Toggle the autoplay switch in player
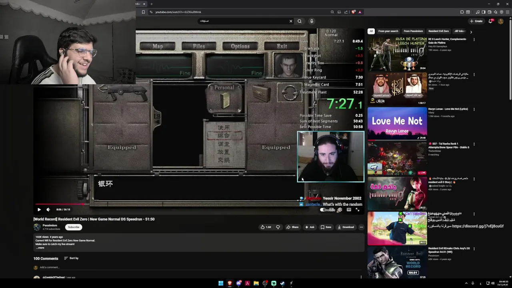This screenshot has width=512, height=288. pos(323,210)
